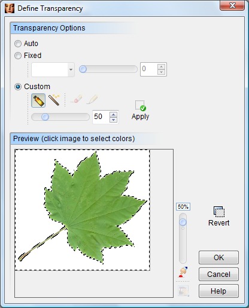Select the Custom transparency radio button
The width and height of the screenshot is (249, 308).
click(18, 87)
